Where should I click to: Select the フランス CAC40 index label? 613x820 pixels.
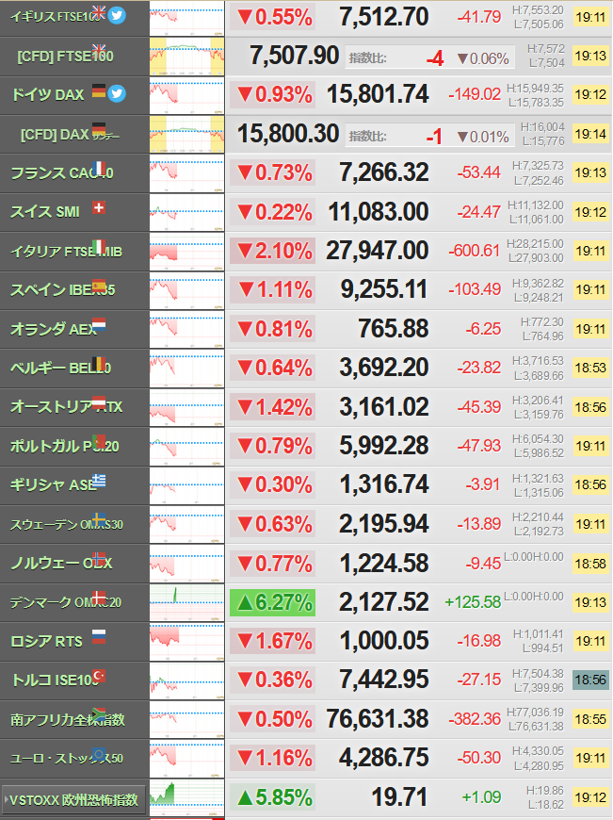pos(61,172)
